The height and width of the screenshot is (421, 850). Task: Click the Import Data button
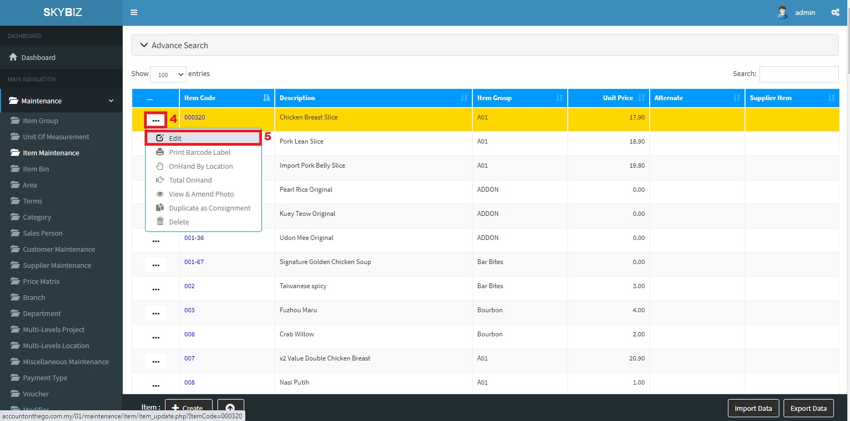753,408
